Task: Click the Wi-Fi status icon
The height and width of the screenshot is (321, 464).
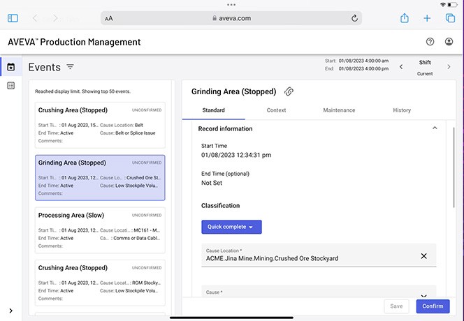Action: click(x=443, y=5)
